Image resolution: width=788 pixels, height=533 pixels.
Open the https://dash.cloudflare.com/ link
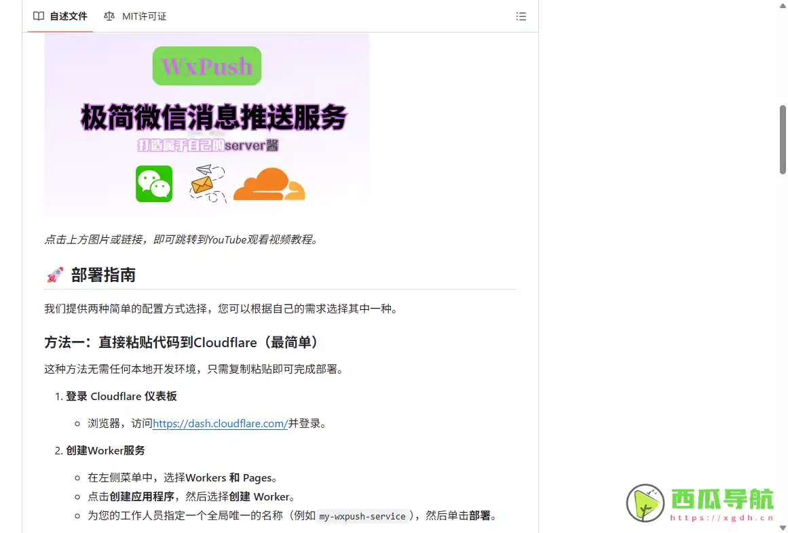coord(220,423)
